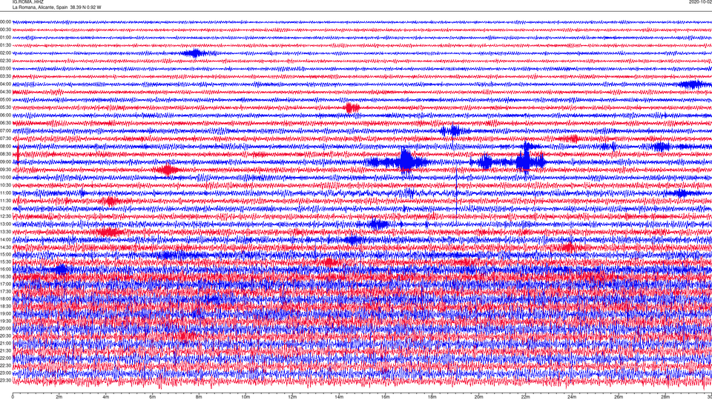The width and height of the screenshot is (712, 400).
Task: Click the 28m tick on the minute axis
Action: pos(665,397)
